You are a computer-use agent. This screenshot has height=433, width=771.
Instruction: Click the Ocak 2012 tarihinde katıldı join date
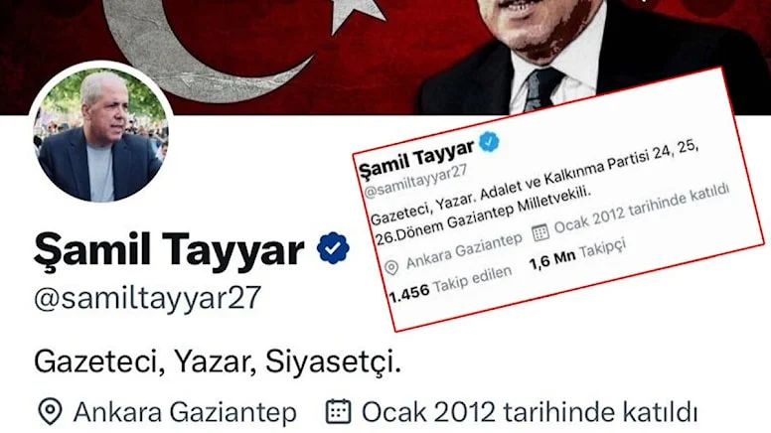[x=530, y=412]
